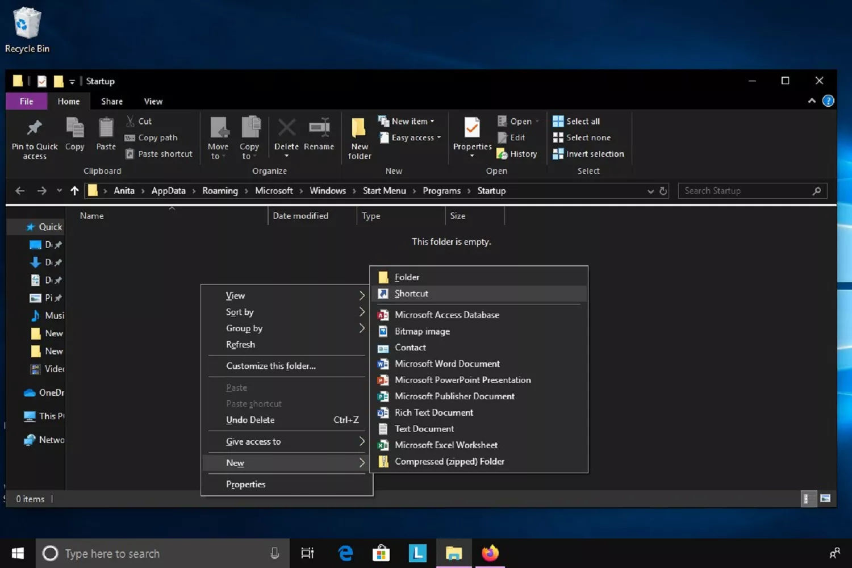Click the History icon in the Open group
Screen dimensions: 852x568
(517, 153)
